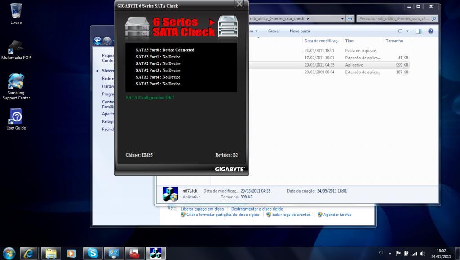The height and width of the screenshot is (260, 460).
Task: Click the red toolbox icon on the taskbar
Action: 135,253
